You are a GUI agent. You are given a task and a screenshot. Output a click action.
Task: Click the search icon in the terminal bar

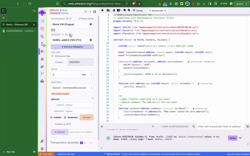tap(193, 126)
